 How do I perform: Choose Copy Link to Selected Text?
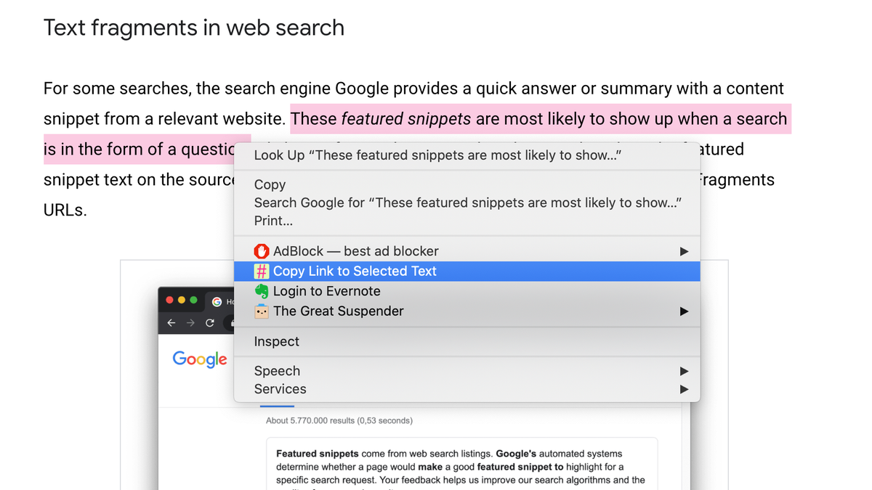point(467,271)
